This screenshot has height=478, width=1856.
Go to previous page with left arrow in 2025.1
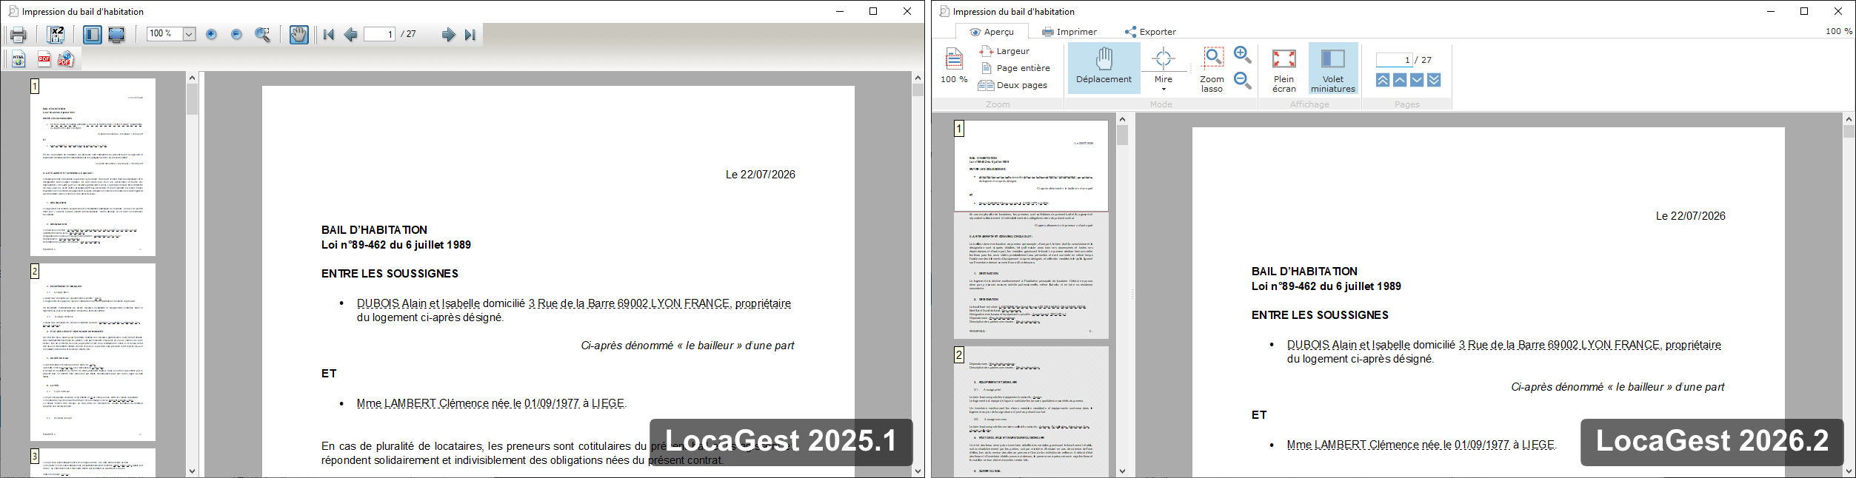click(351, 35)
